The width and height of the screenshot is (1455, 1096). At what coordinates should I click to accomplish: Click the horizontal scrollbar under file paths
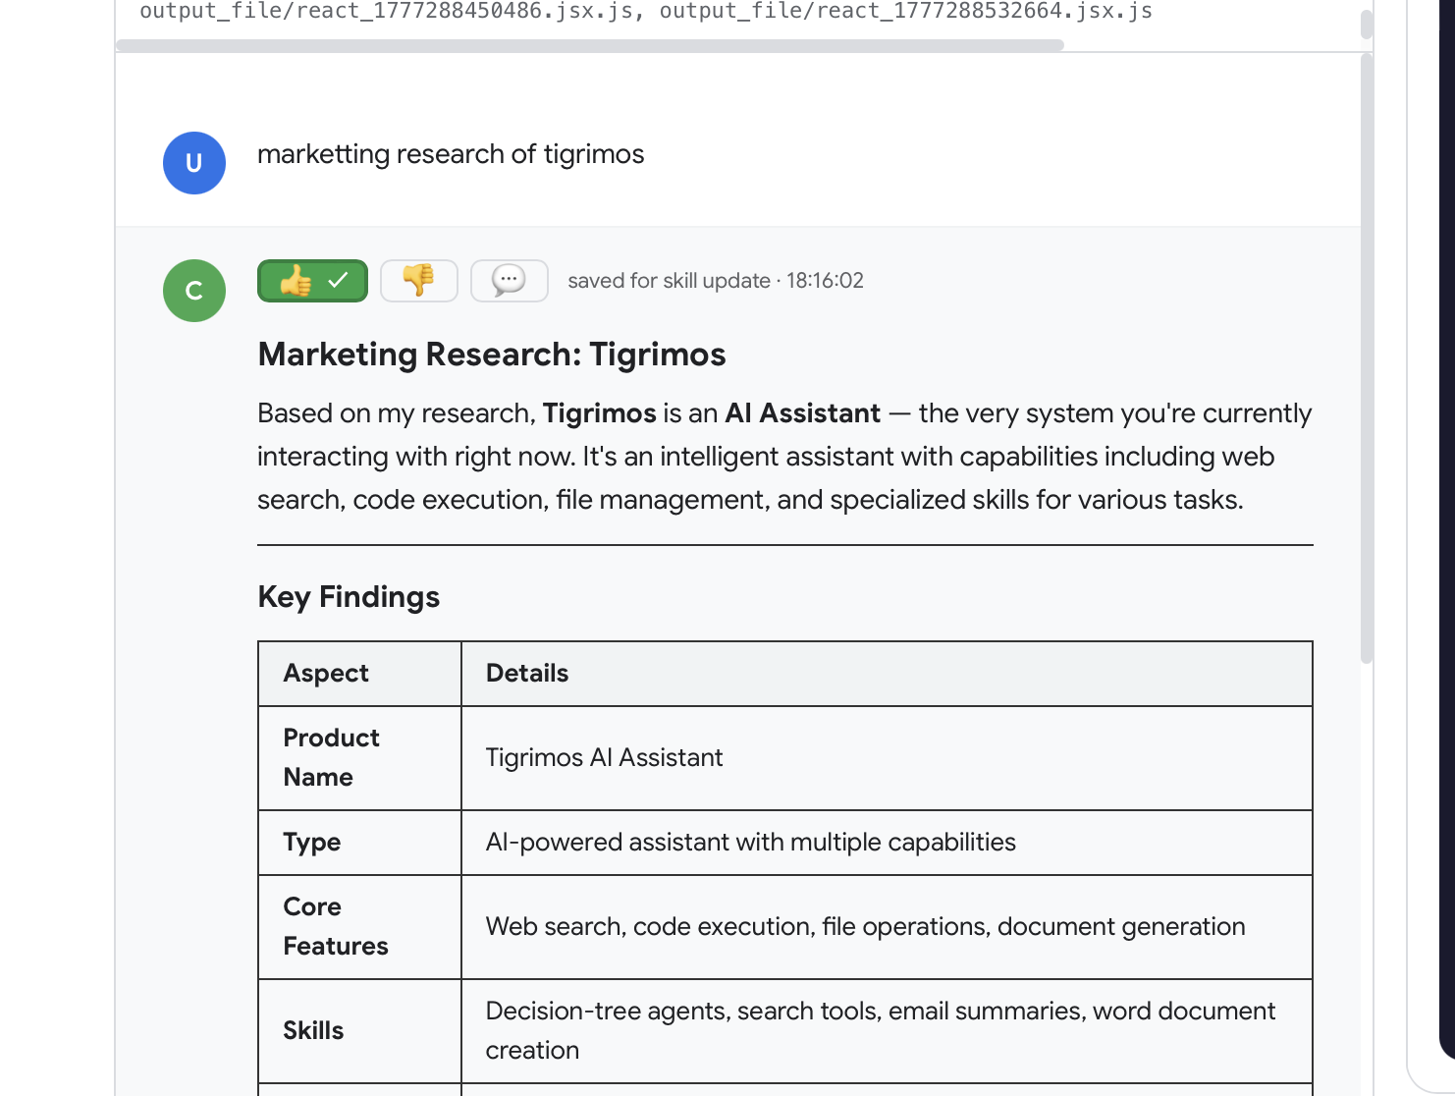coord(590,45)
